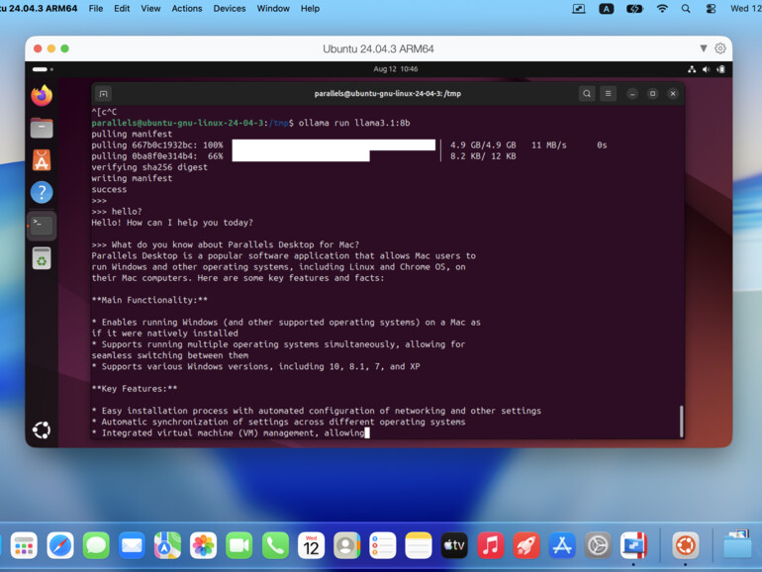The height and width of the screenshot is (572, 762).
Task: Open the Help menu in menu bar
Action: 310,9
